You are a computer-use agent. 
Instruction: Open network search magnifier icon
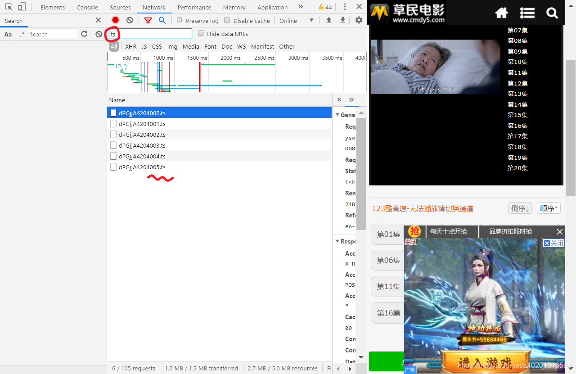(x=162, y=20)
